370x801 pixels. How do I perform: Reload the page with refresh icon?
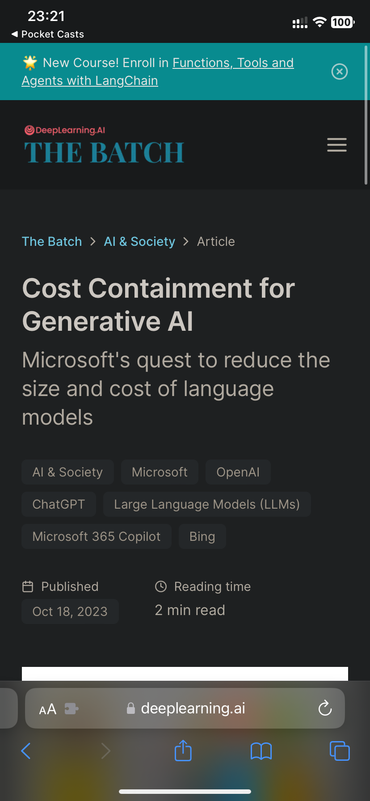pos(325,708)
